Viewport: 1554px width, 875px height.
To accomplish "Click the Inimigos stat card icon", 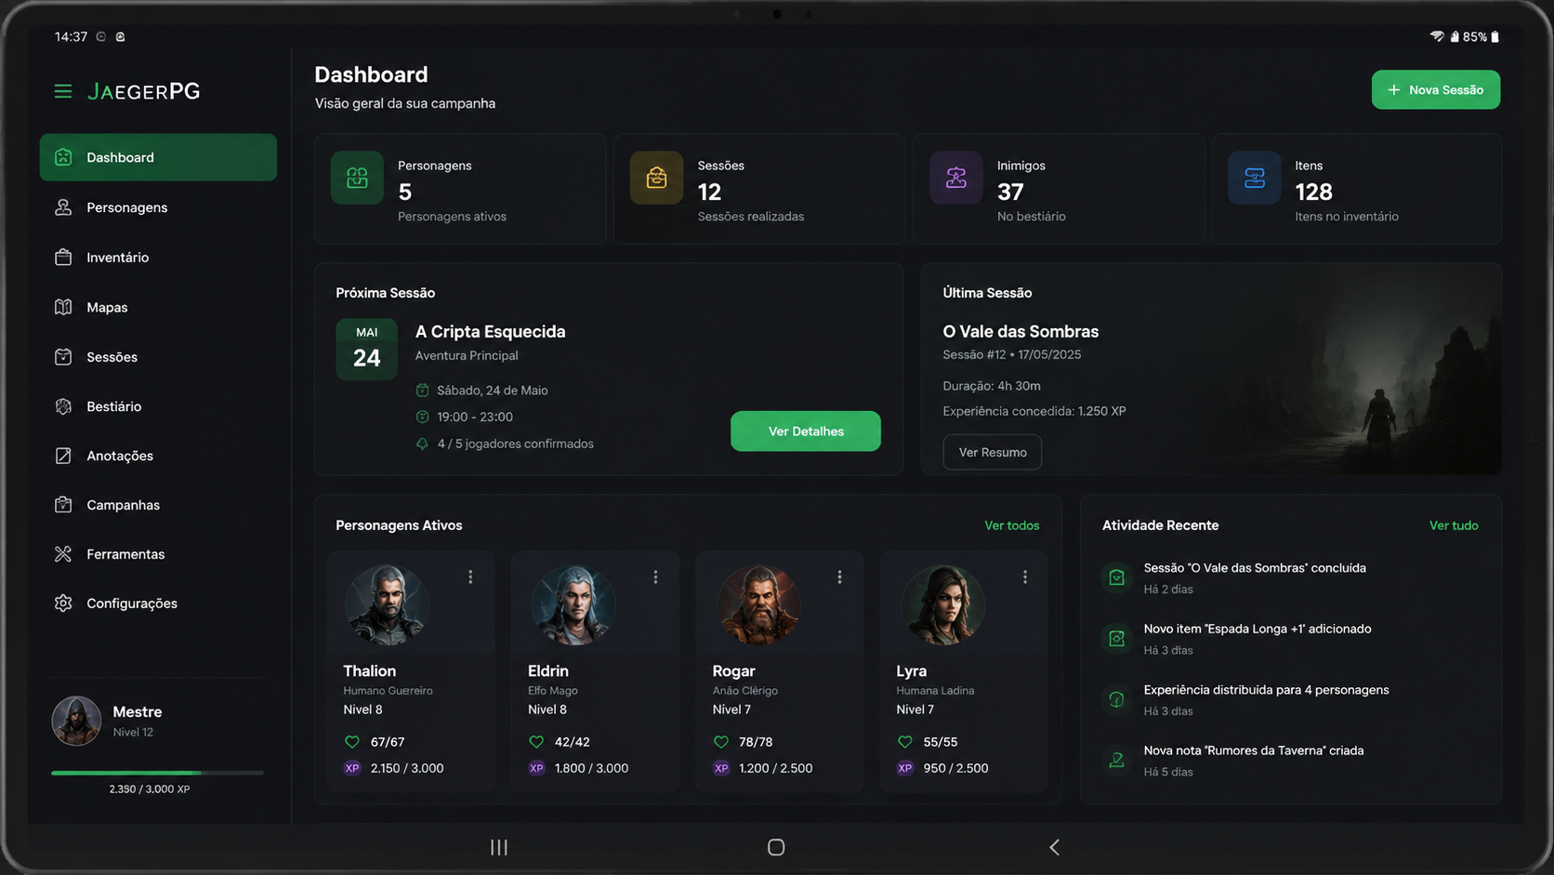I will pos(955,178).
